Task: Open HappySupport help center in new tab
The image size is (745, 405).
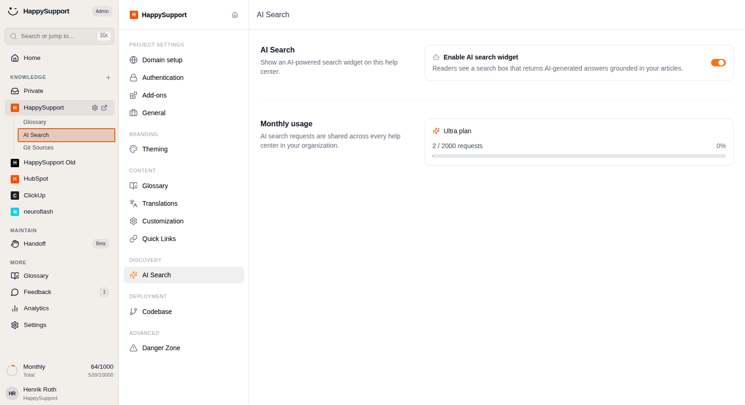Action: click(x=104, y=108)
